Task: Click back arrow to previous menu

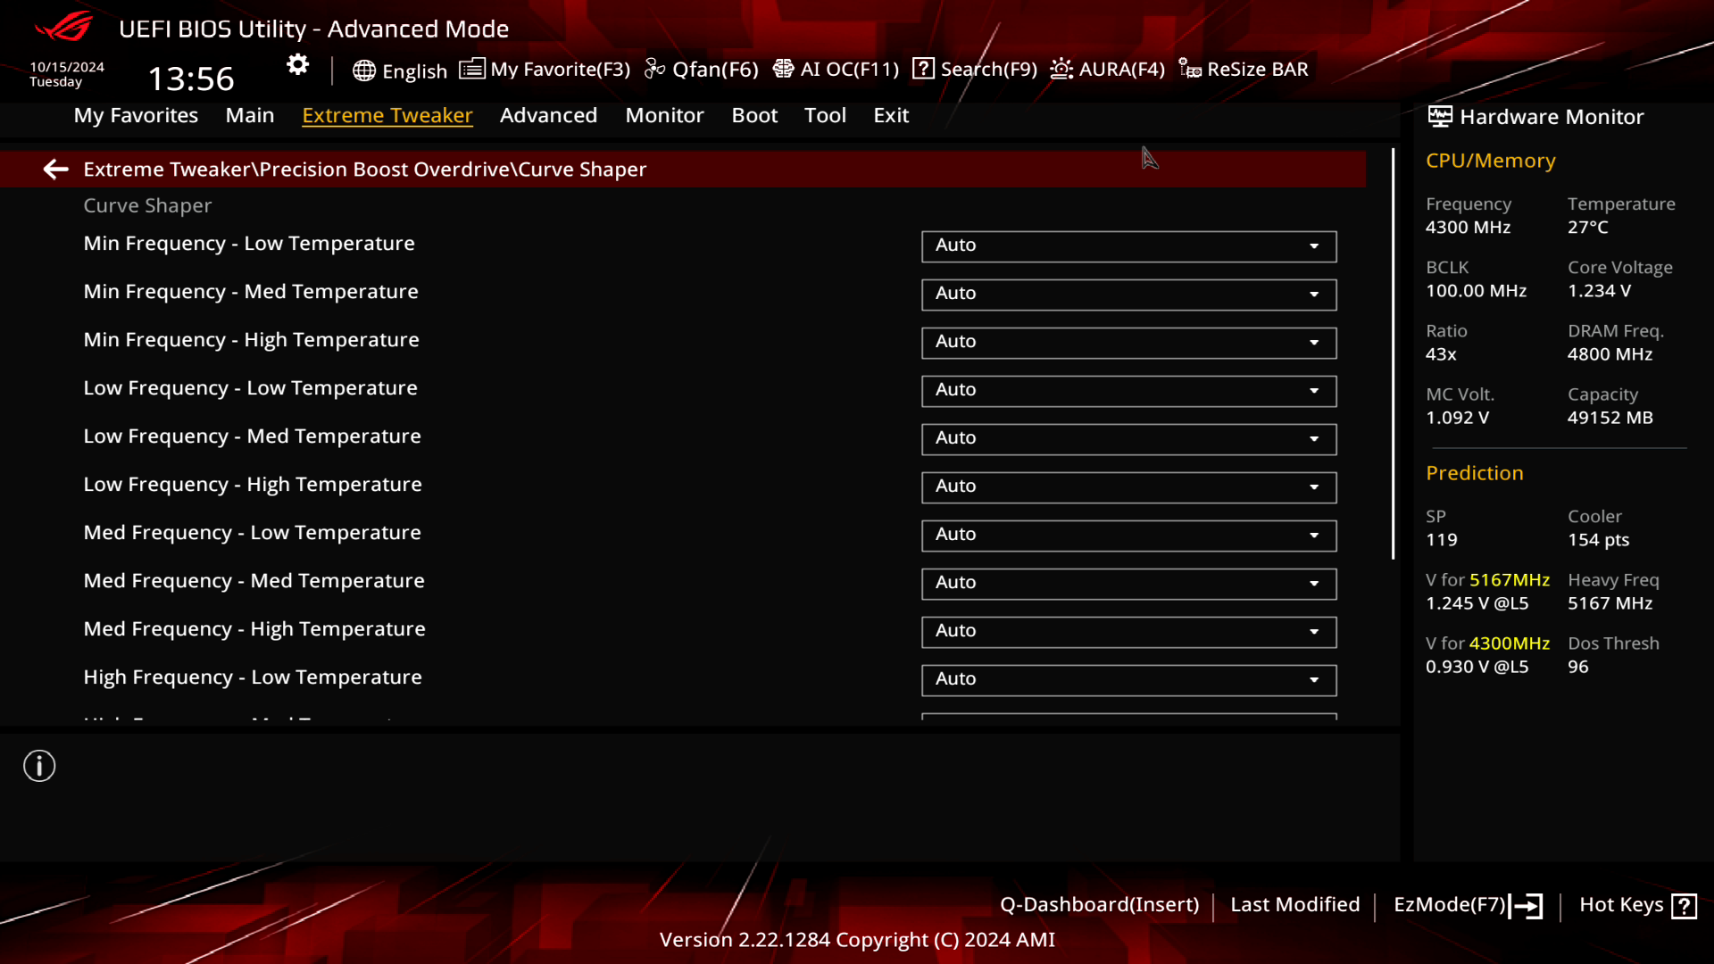Action: tap(55, 169)
